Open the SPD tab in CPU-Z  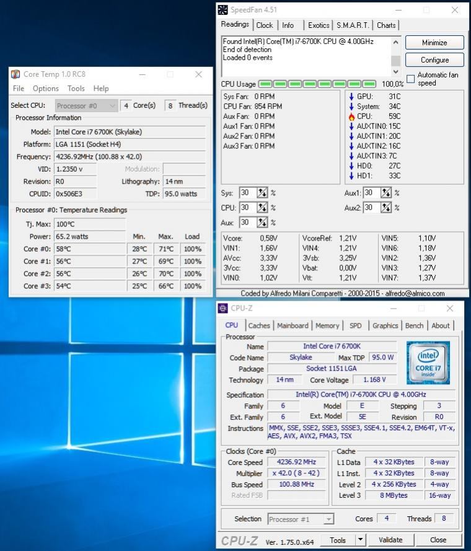[355, 326]
